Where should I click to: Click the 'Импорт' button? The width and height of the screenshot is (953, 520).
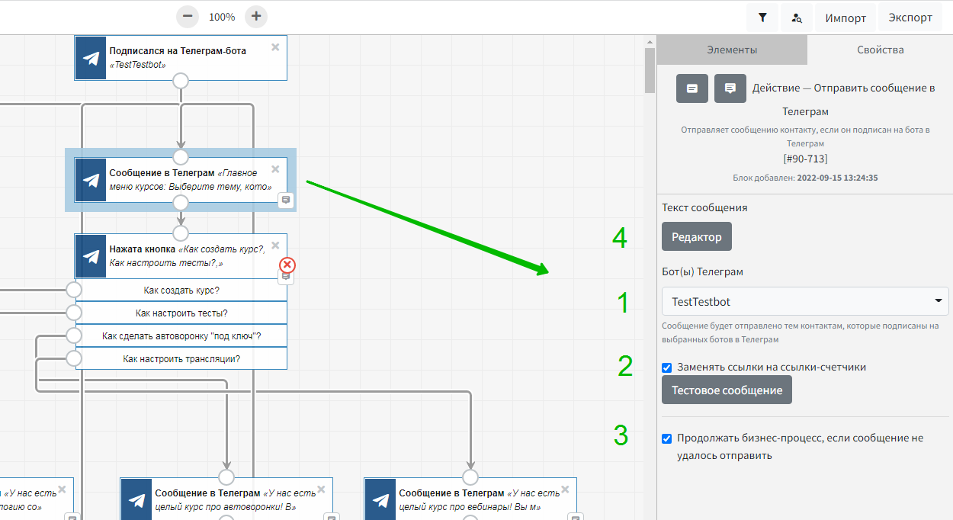[x=846, y=18]
